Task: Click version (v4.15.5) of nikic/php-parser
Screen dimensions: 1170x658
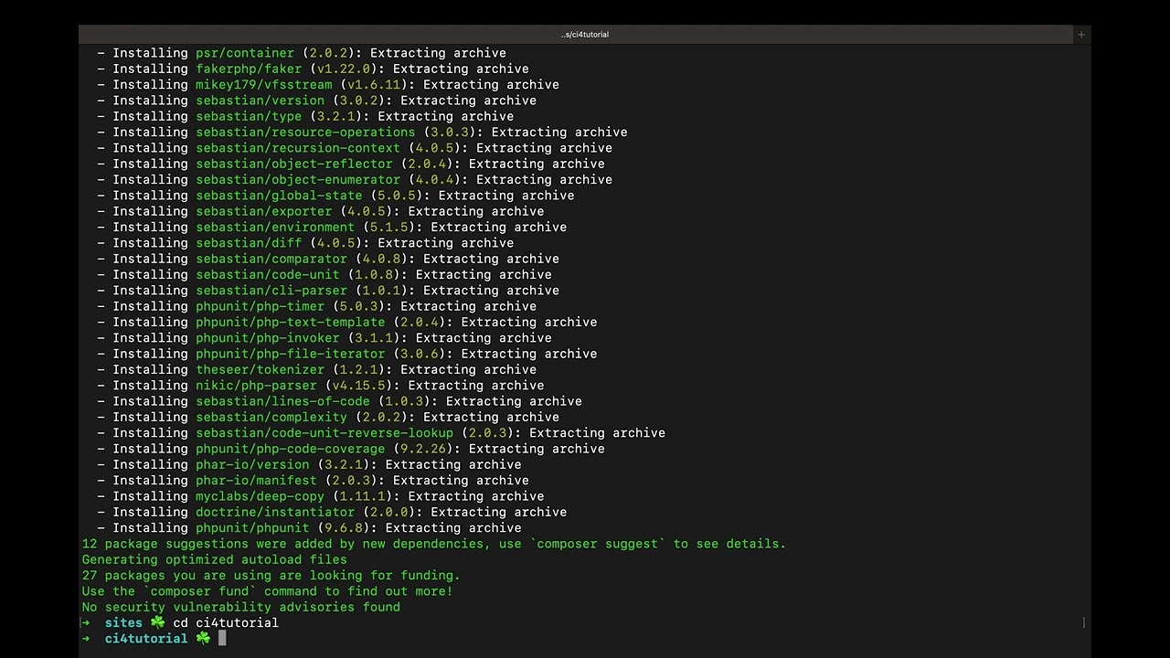Action: pyautogui.click(x=362, y=386)
